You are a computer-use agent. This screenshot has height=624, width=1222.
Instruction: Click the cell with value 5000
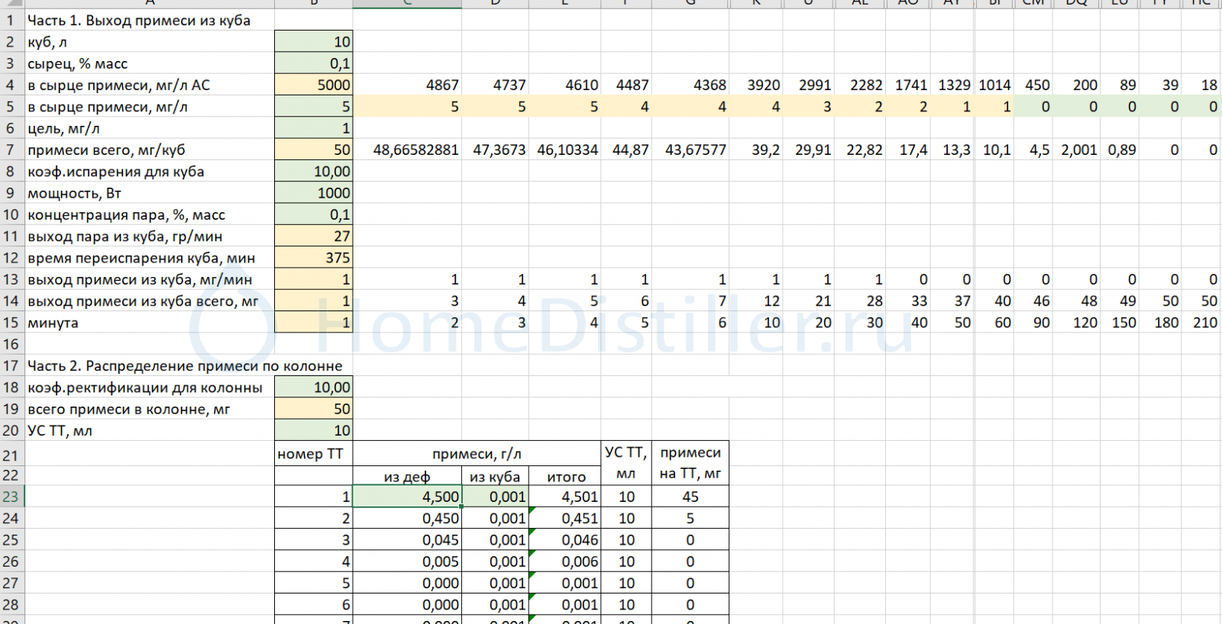tap(313, 85)
